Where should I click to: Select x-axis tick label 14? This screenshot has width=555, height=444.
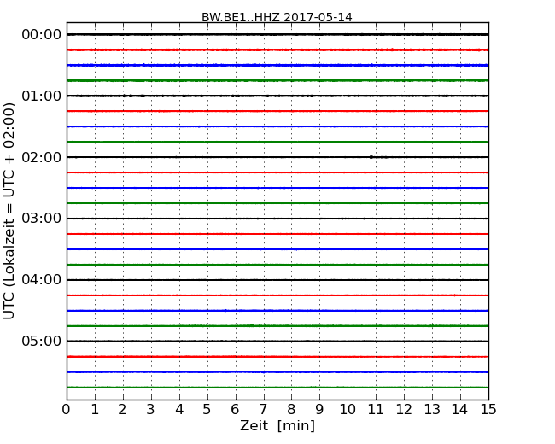[x=460, y=410]
